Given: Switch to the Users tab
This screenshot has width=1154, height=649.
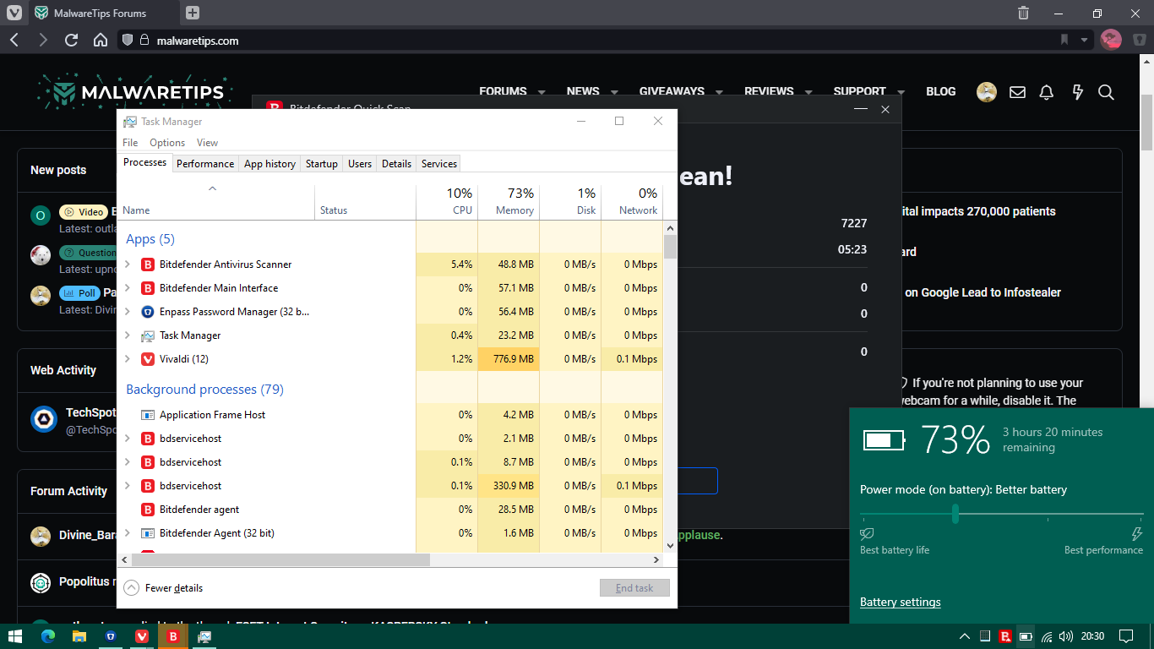Looking at the screenshot, I should (360, 164).
